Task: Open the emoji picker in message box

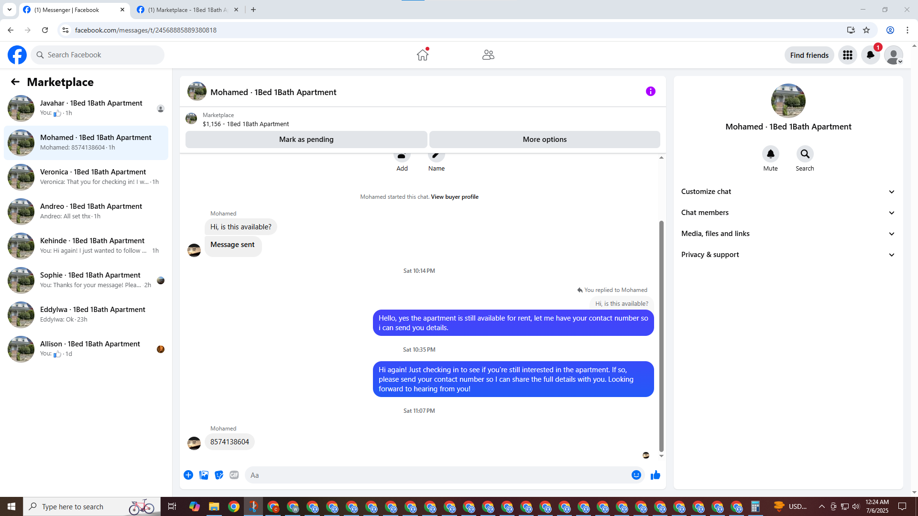Action: tap(636, 475)
